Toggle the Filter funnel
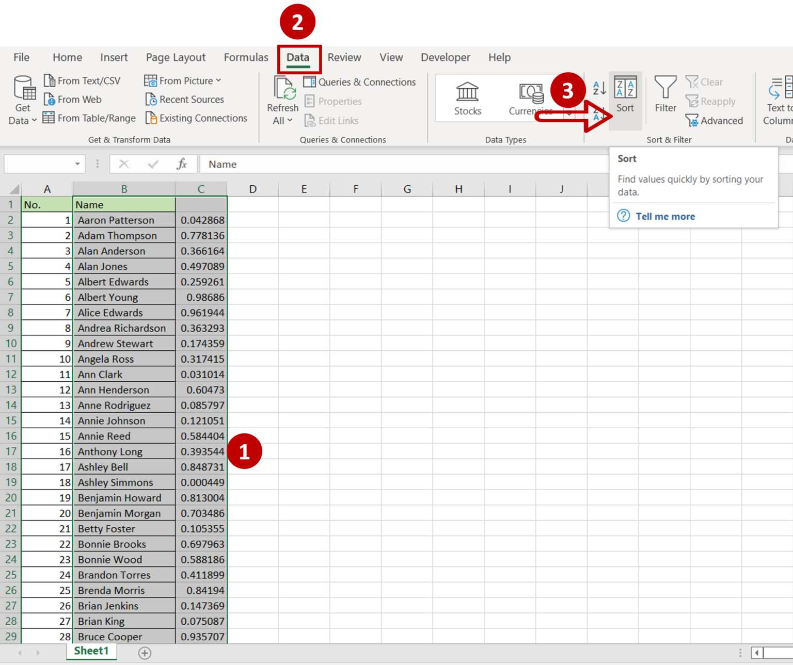 665,94
